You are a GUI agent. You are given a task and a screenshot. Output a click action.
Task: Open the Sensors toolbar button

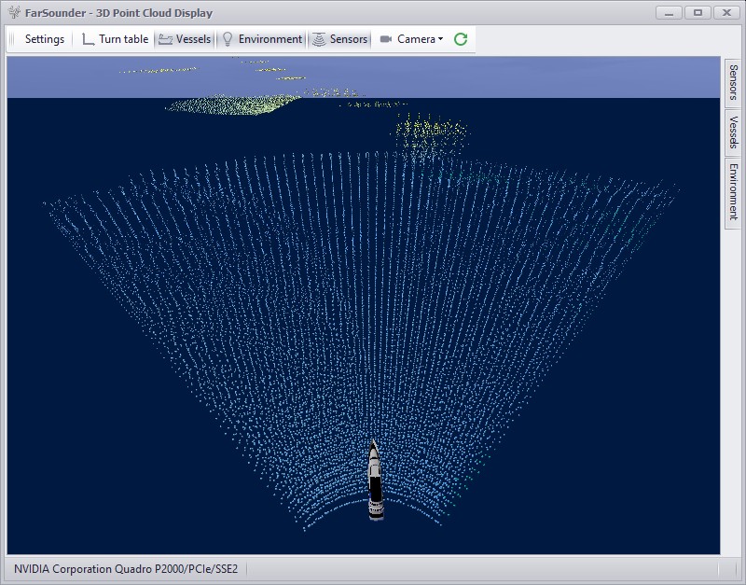coord(339,39)
